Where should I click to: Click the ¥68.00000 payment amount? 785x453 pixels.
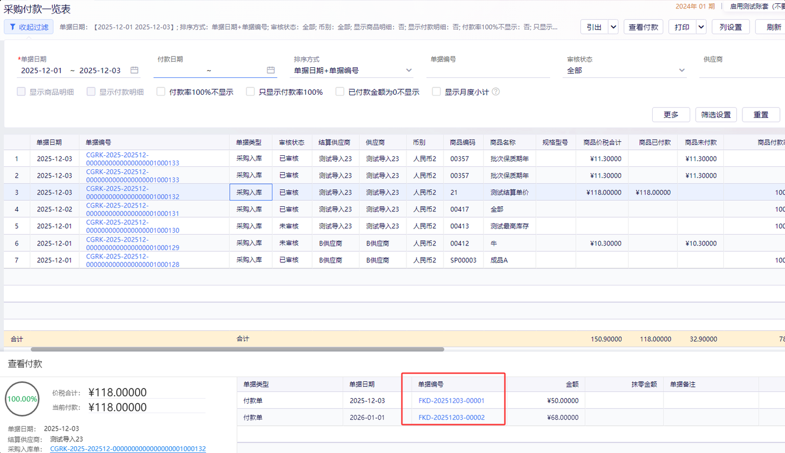[562, 417]
